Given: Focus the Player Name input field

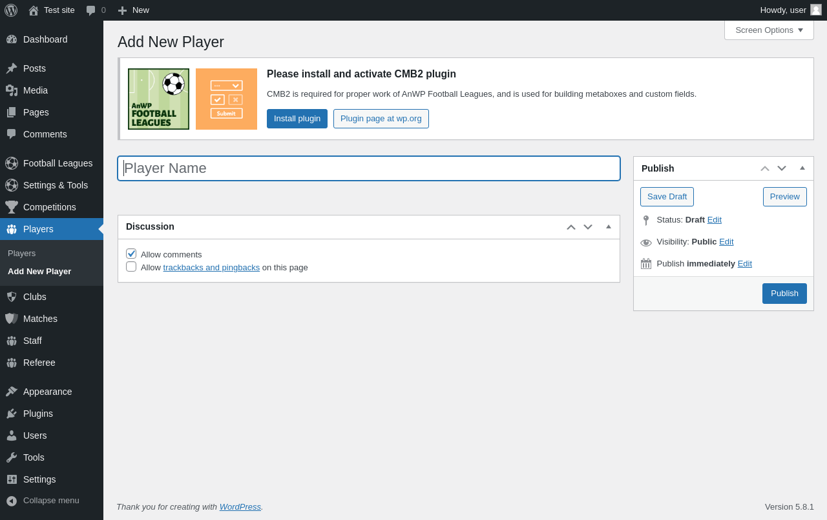Looking at the screenshot, I should [x=369, y=168].
